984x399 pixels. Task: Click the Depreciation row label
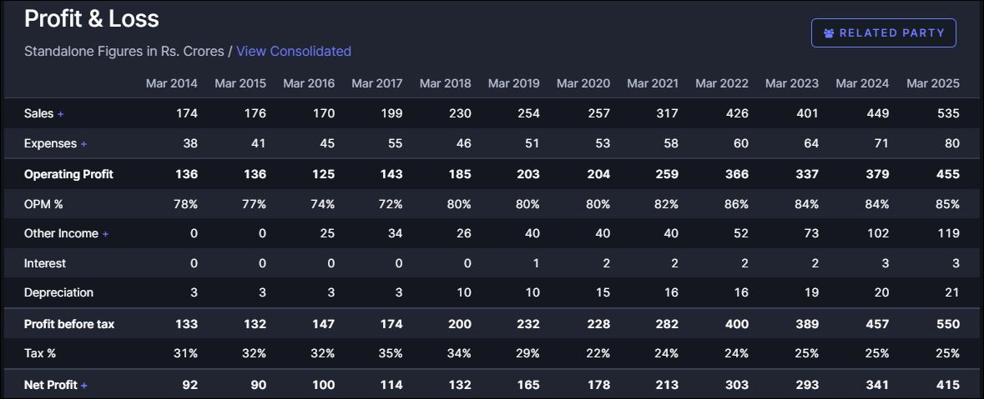tap(58, 293)
